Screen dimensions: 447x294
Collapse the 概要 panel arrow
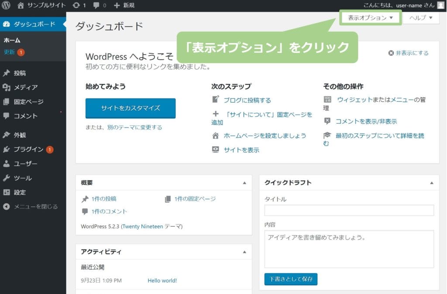pos(244,183)
